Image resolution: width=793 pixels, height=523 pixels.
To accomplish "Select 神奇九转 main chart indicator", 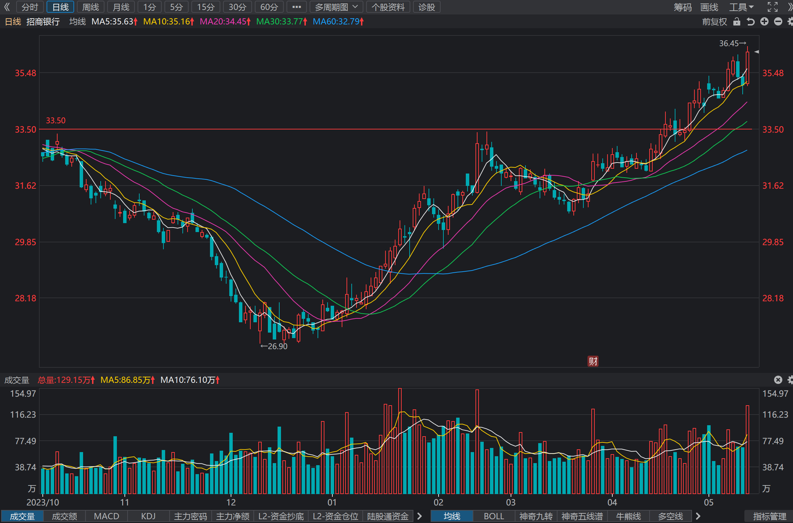I will click(x=536, y=516).
